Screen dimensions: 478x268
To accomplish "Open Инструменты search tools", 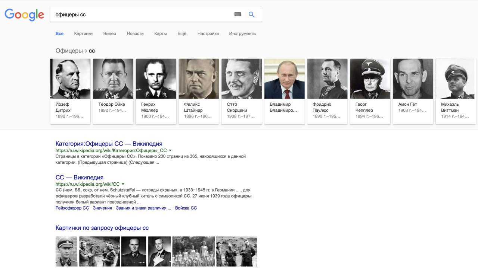I will click(x=243, y=33).
